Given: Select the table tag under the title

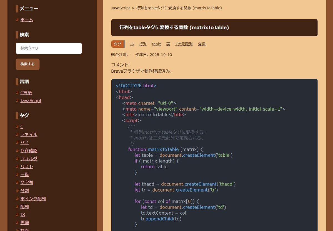Looking at the screenshot, I should coord(156,44).
